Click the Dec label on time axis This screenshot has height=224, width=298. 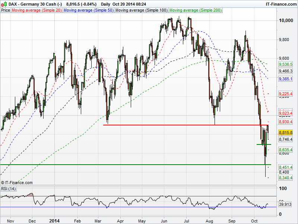[x=32, y=221]
